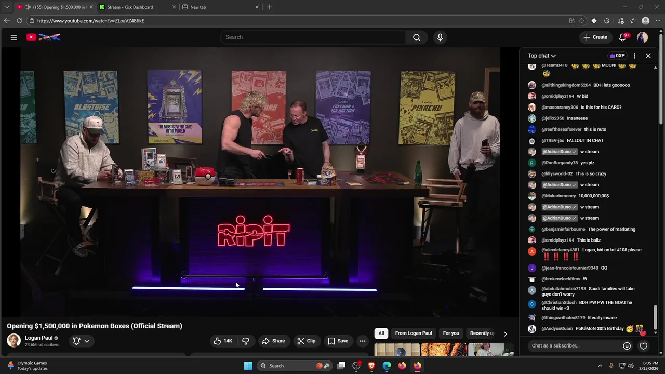Open Microsoft Edge from taskbar
The image size is (665, 374).
point(387,366)
